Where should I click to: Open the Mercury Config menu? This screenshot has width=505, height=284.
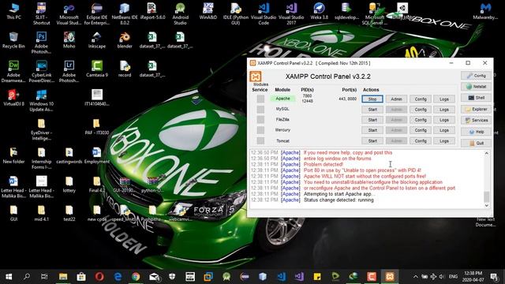(x=421, y=130)
